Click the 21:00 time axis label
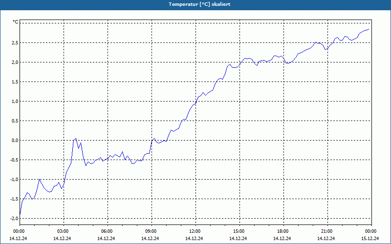 327,231
